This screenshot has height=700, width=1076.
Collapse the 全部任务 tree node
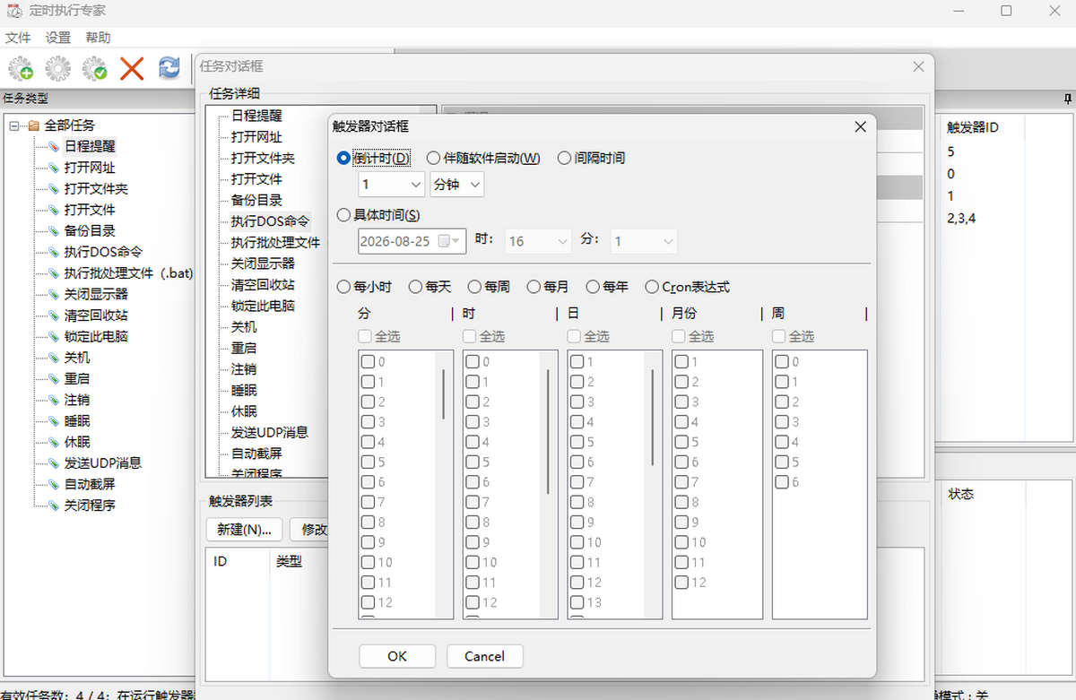pos(15,125)
